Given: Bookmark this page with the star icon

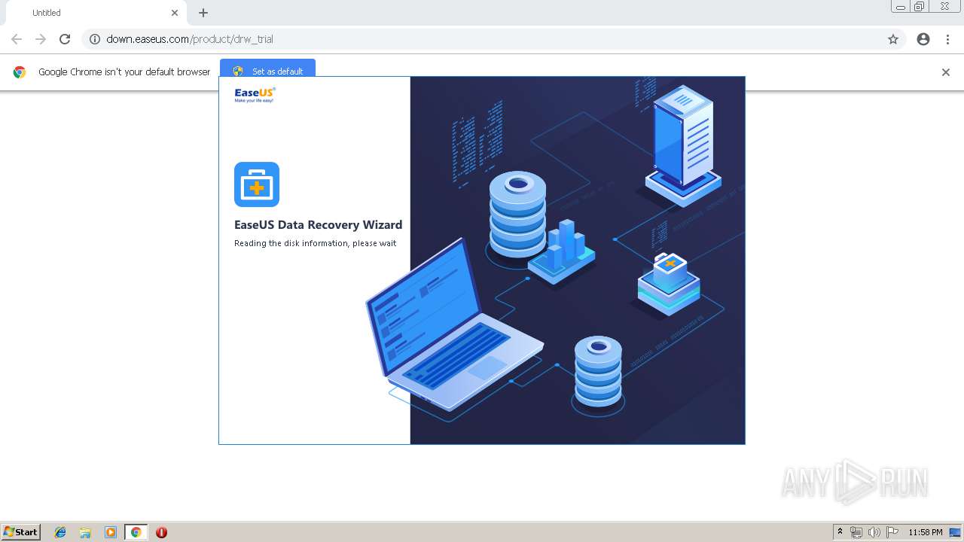Looking at the screenshot, I should click(893, 39).
